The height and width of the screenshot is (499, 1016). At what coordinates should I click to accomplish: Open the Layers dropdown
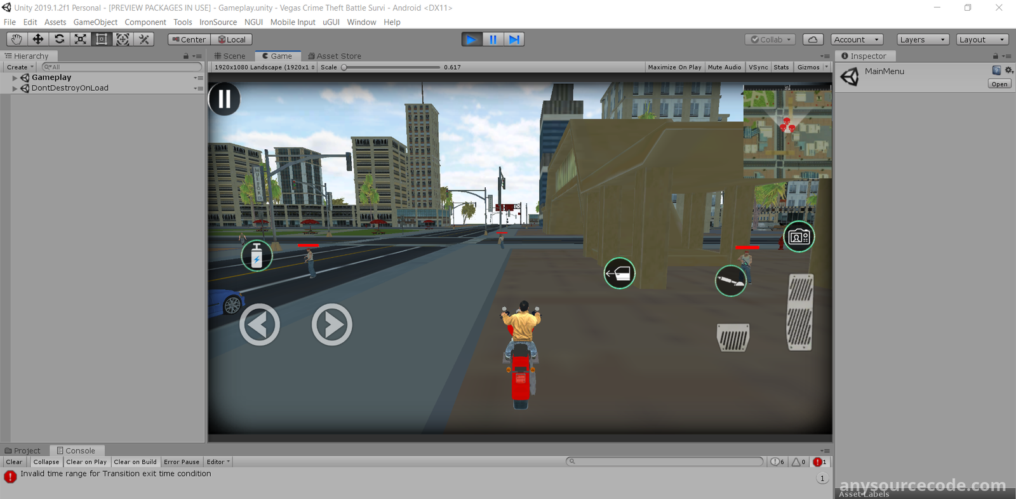point(922,39)
